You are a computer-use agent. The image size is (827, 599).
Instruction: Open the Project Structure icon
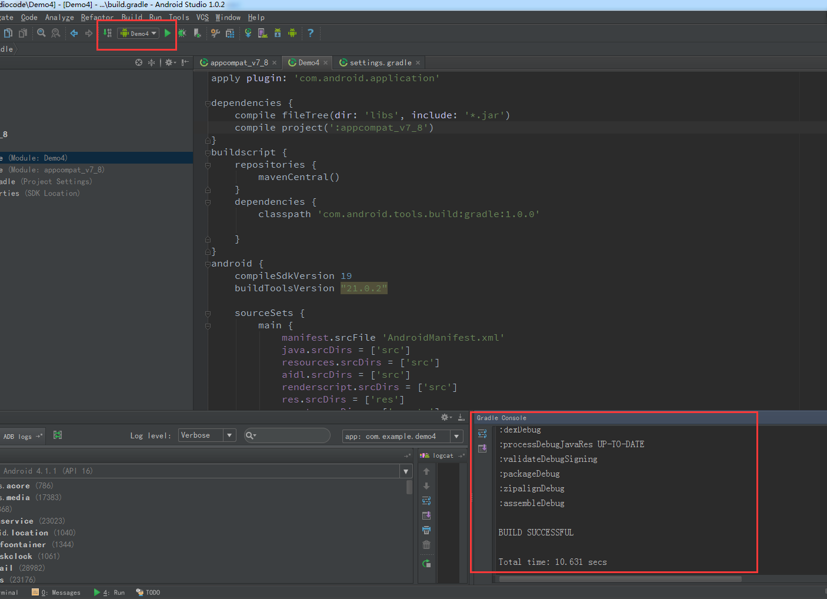coord(230,33)
